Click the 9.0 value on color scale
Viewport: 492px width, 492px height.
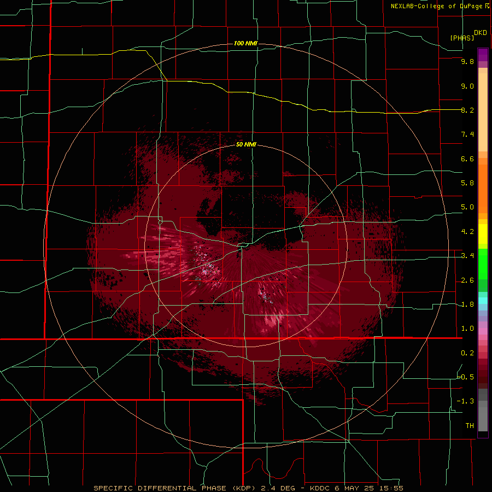467,86
